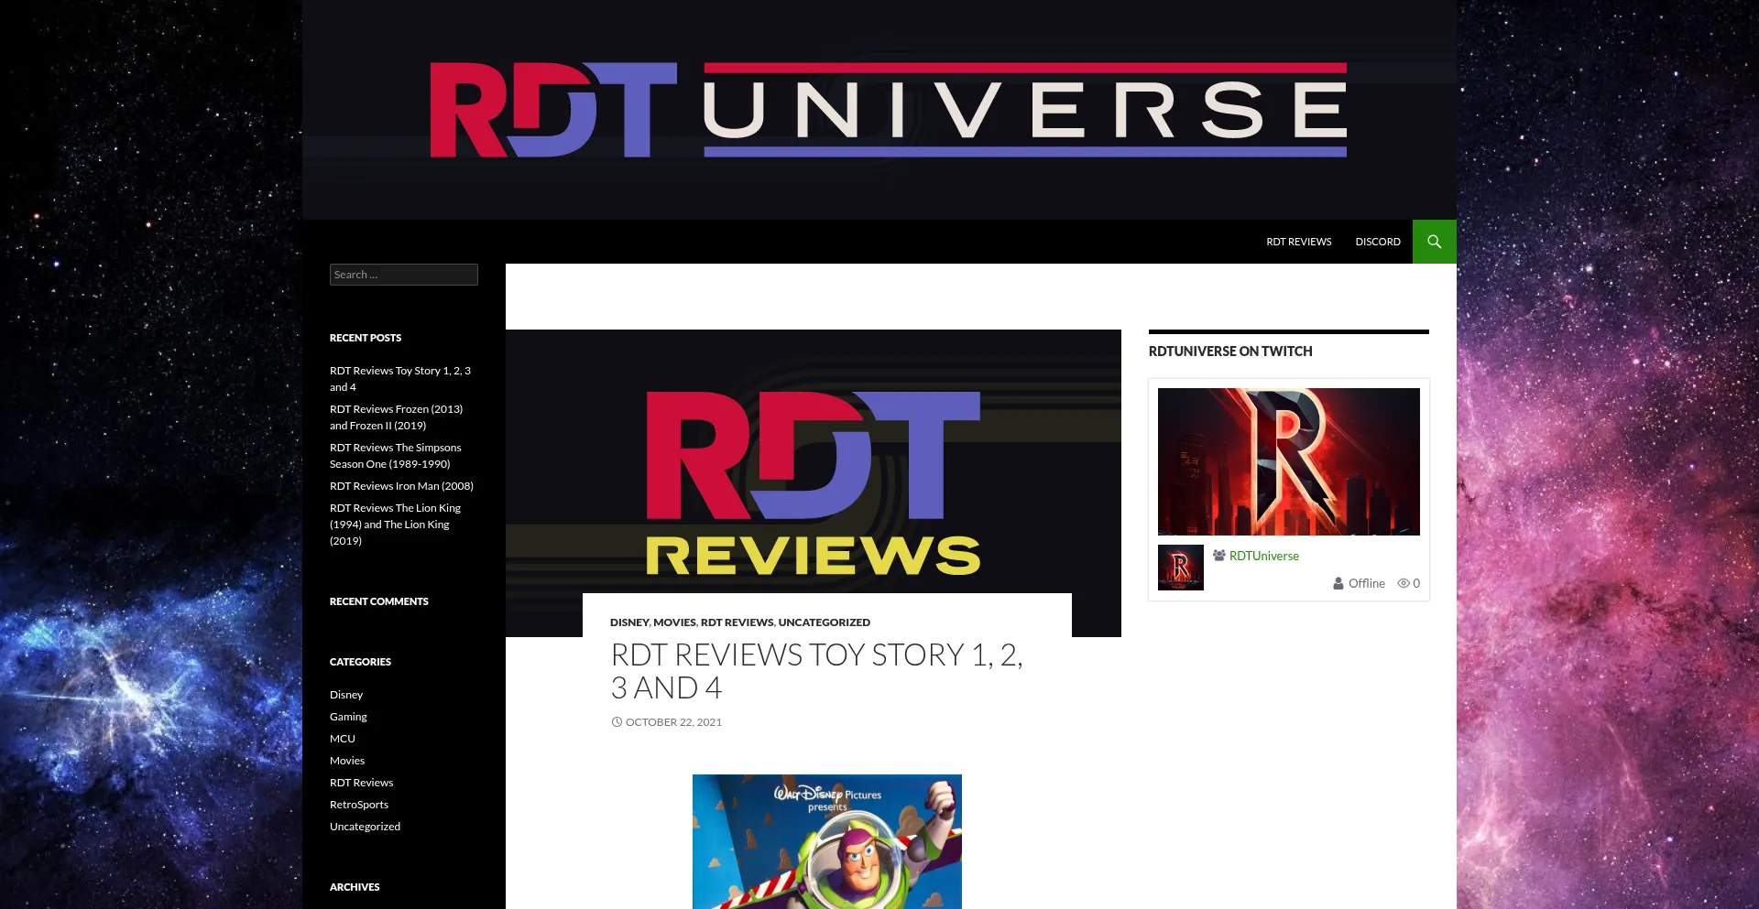Click the Recent Posts heading
1759x909 pixels.
click(x=366, y=338)
